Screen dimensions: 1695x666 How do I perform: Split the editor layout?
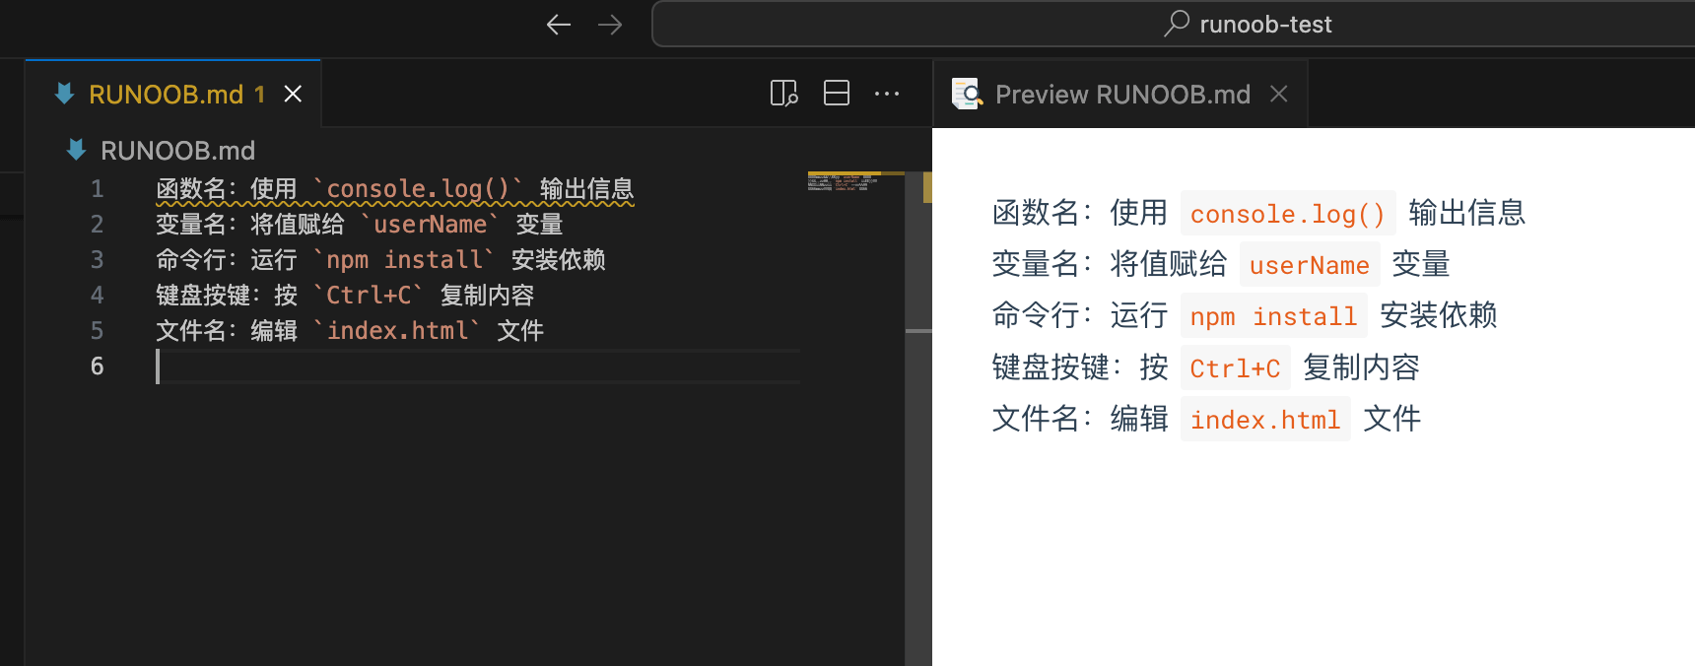(x=837, y=94)
